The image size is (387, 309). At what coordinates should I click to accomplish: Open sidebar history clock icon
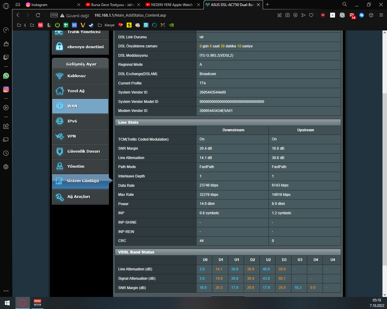[6, 153]
